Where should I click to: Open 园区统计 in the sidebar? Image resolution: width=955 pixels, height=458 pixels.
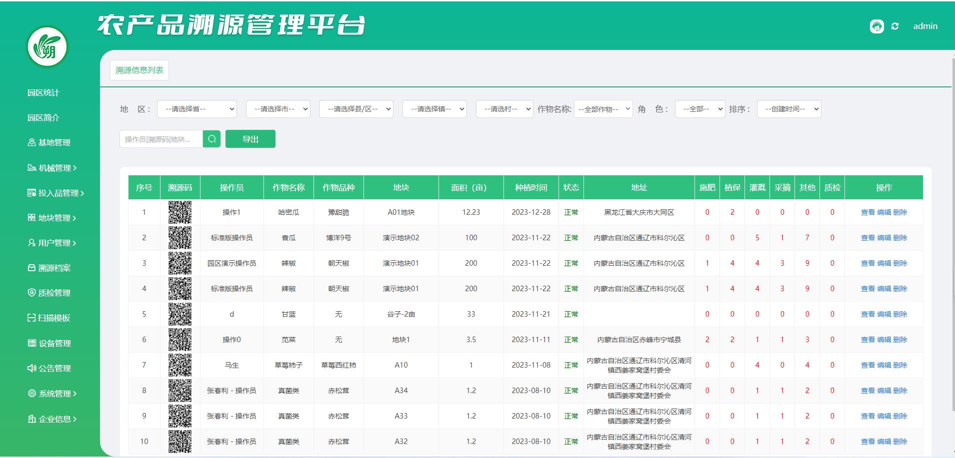(x=43, y=93)
